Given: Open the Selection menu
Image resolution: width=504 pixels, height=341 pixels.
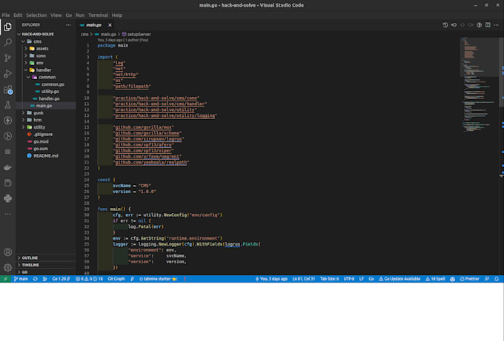Looking at the screenshot, I should 36,15.
